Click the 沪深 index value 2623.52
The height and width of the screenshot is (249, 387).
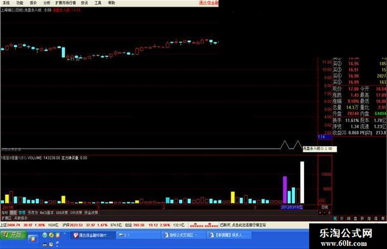coord(76,225)
